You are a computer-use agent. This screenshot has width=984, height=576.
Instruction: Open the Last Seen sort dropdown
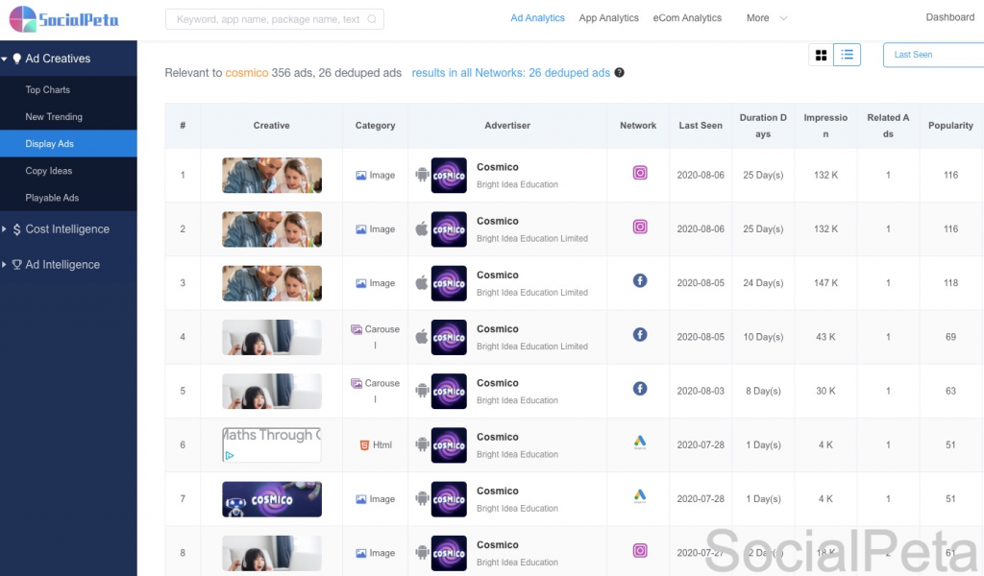[x=933, y=55]
